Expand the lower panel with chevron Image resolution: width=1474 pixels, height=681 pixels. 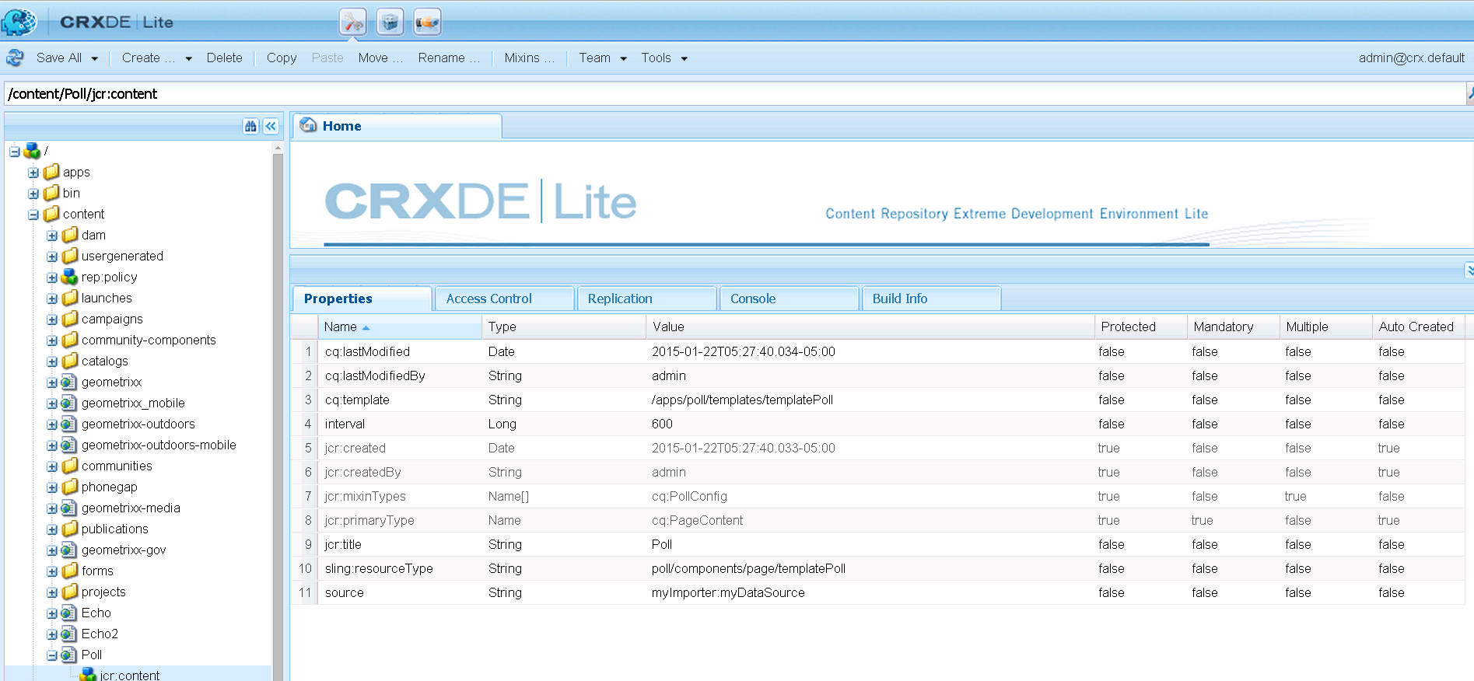(1469, 270)
